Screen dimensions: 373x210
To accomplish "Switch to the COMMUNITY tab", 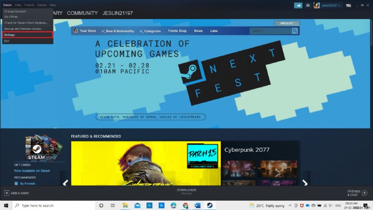I will tap(83, 13).
